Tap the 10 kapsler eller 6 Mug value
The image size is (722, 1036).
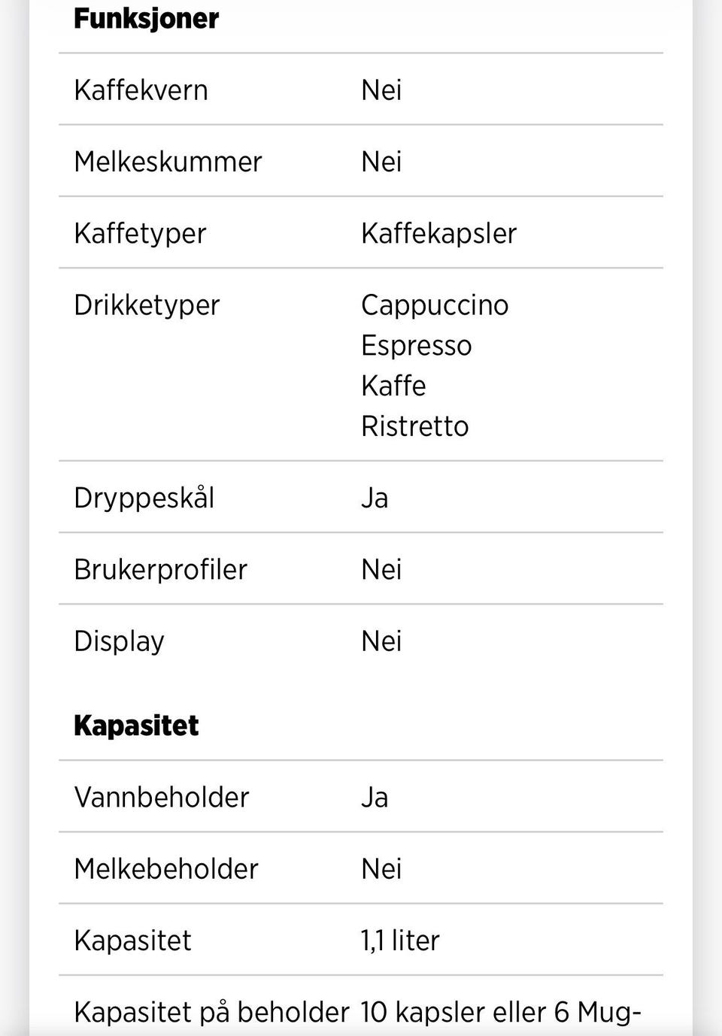(x=500, y=1012)
